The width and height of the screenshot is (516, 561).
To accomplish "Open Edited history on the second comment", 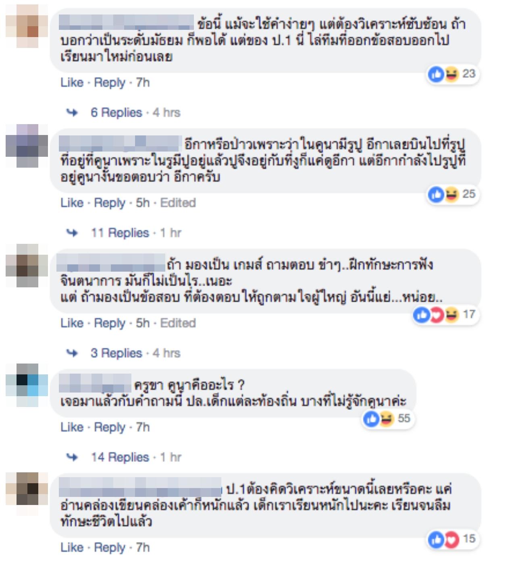I will tap(178, 203).
